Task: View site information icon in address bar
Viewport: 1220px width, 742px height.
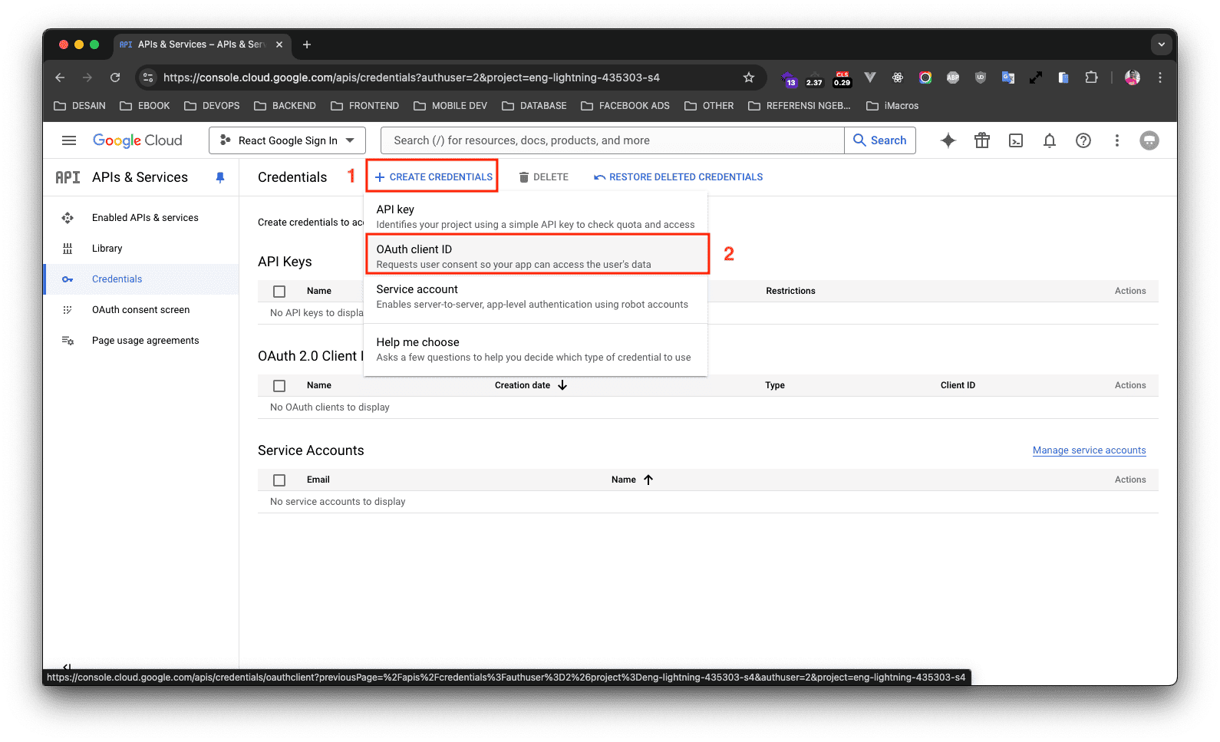Action: pos(149,77)
